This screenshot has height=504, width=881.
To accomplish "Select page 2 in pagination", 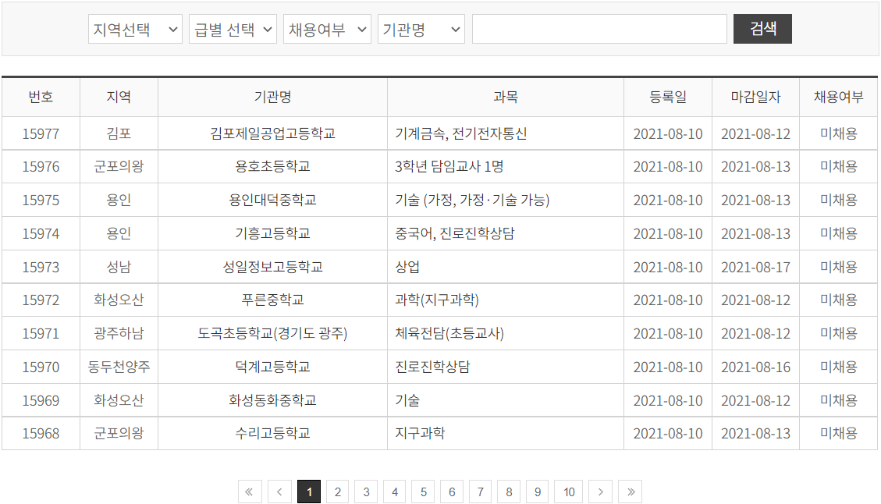I will coord(337,492).
